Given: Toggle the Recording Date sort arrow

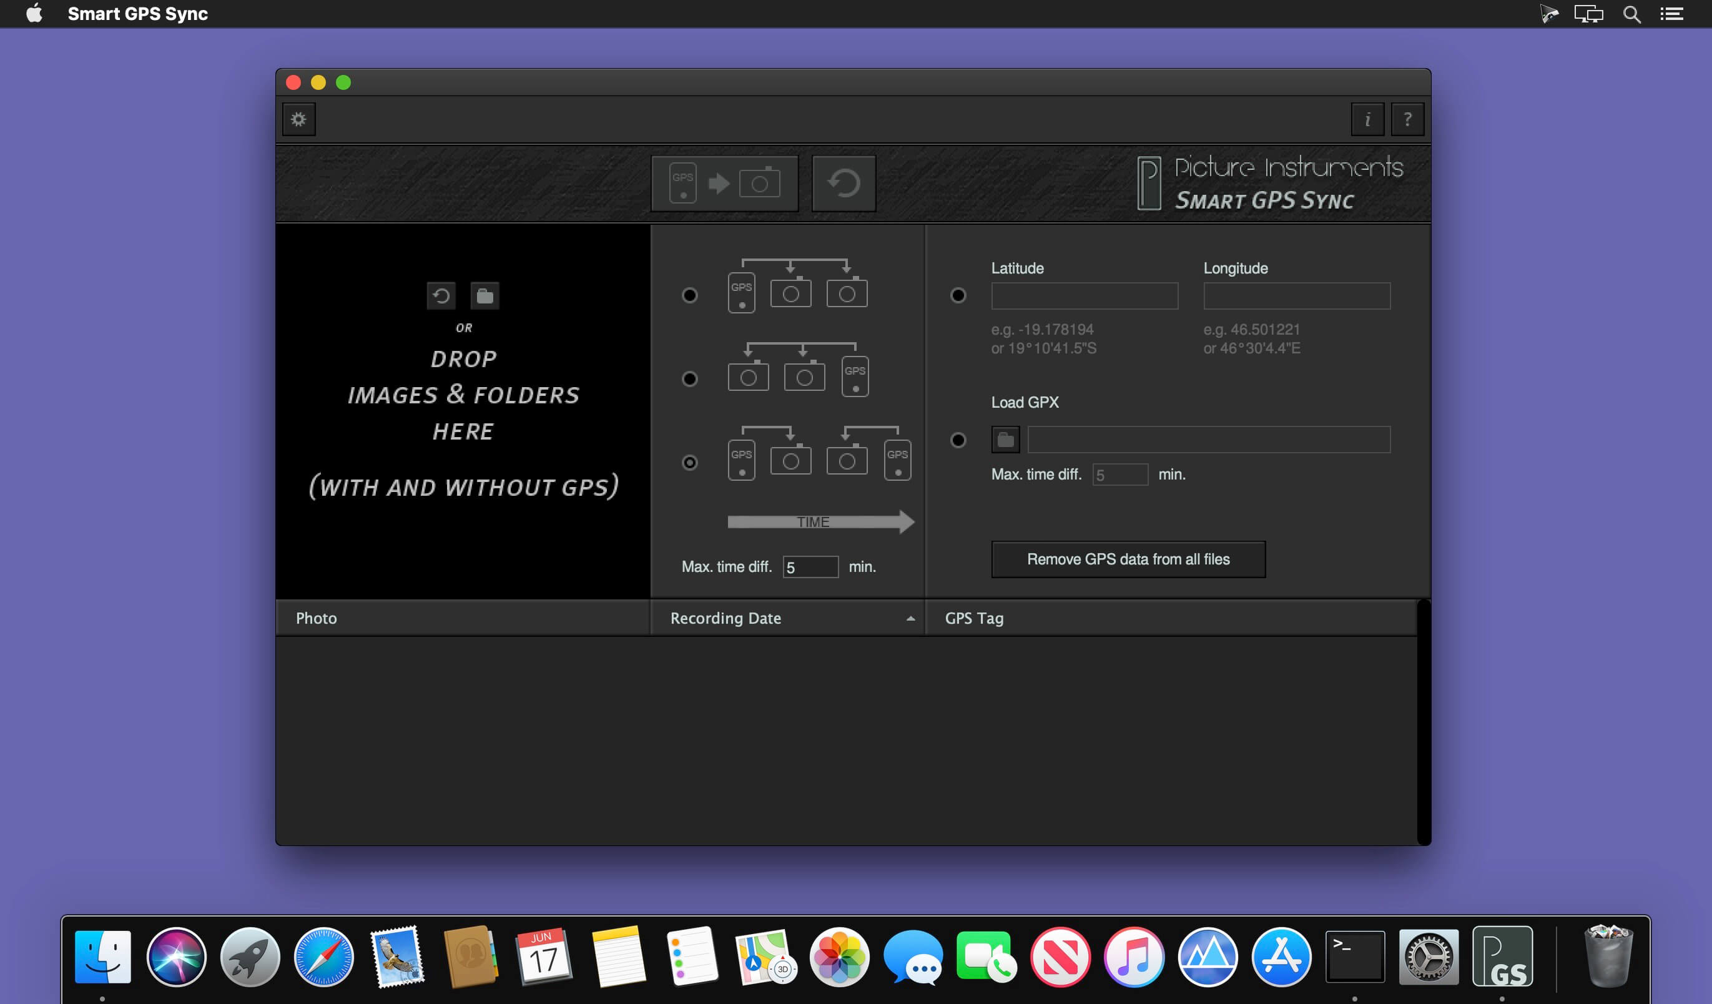Looking at the screenshot, I should pyautogui.click(x=910, y=619).
